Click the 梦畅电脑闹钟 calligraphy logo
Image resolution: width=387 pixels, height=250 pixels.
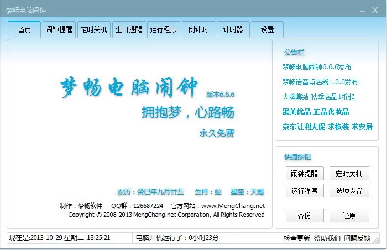129,87
